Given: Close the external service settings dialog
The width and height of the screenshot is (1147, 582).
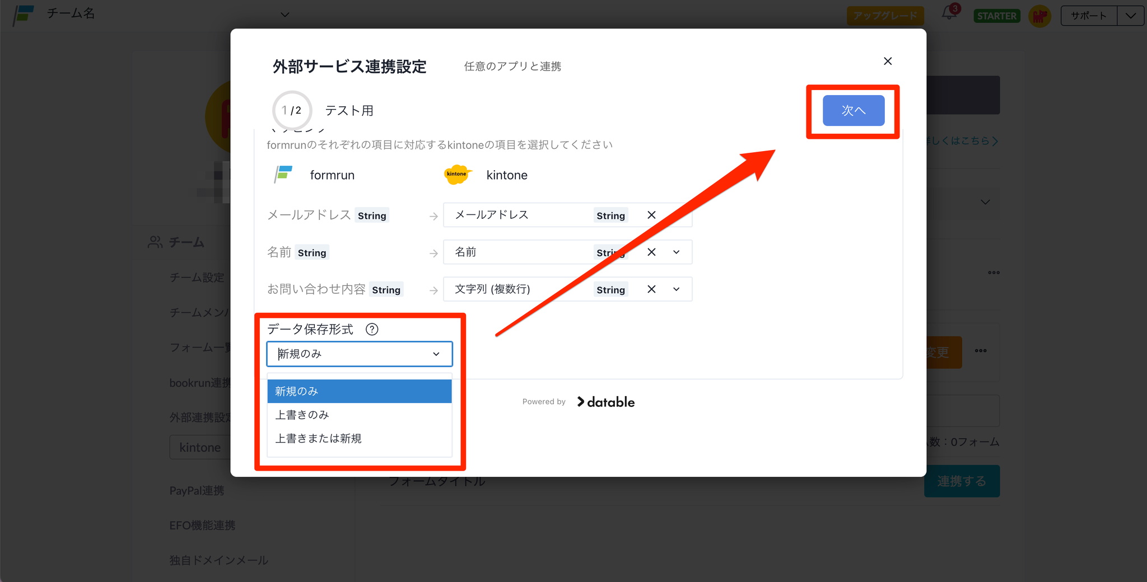Looking at the screenshot, I should 888,61.
